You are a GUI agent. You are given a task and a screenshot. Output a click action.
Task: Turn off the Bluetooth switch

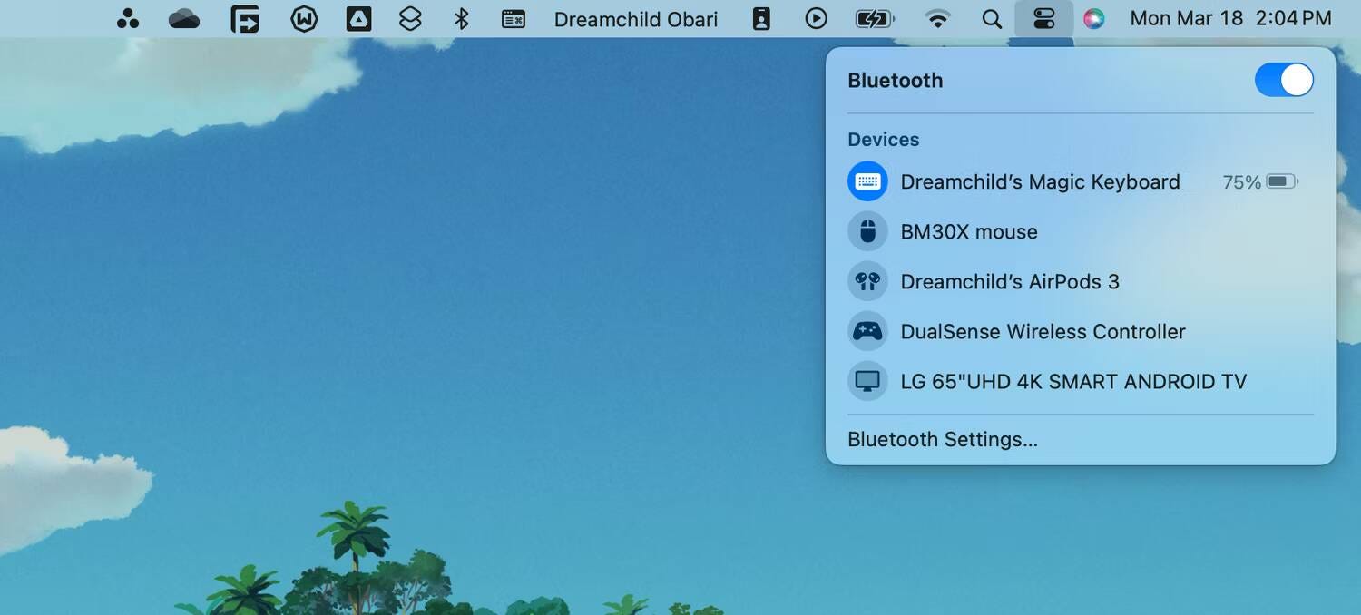click(x=1283, y=80)
